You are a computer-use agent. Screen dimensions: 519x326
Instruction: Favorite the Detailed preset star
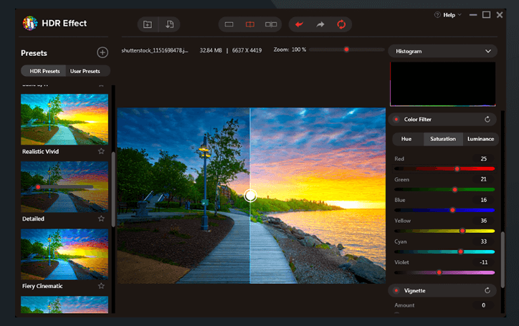pyautogui.click(x=101, y=219)
